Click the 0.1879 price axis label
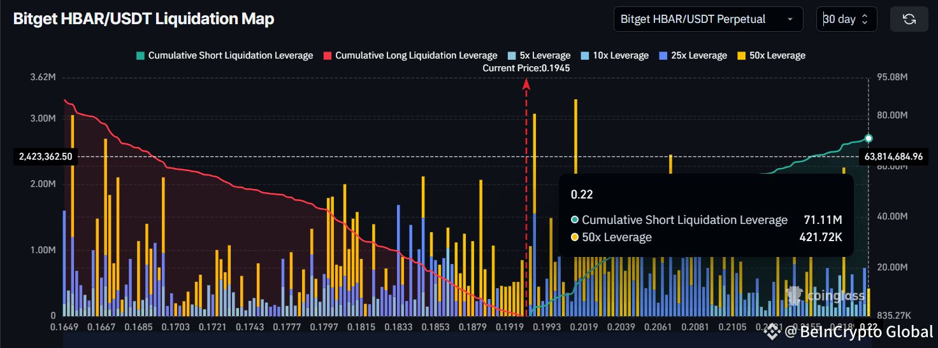Image resolution: width=938 pixels, height=348 pixels. pos(473,327)
